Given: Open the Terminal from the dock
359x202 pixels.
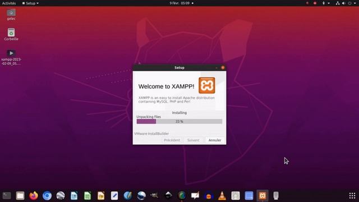Looking at the screenshot, I should [7, 196].
